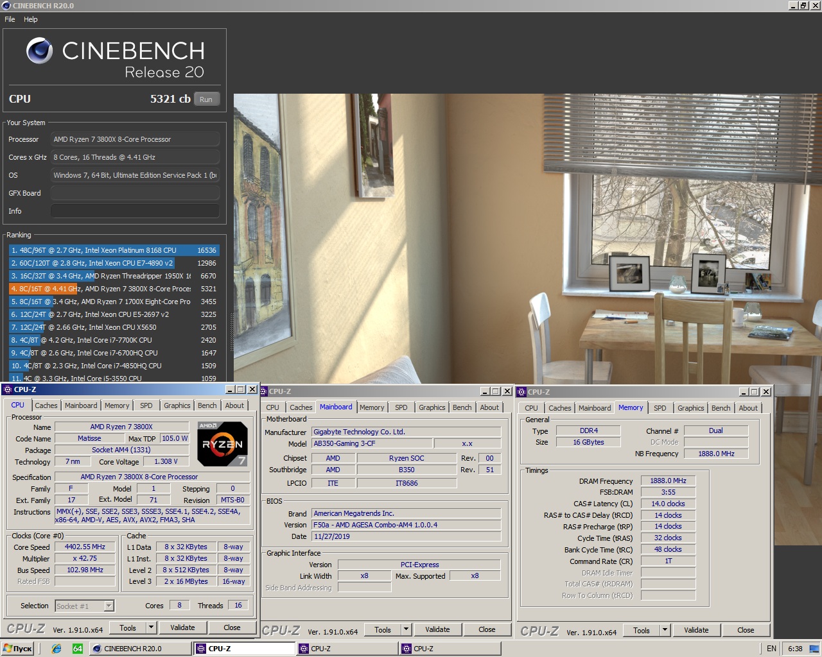Click Validate in CPU-Z motherboard window
The height and width of the screenshot is (657, 822).
[437, 630]
